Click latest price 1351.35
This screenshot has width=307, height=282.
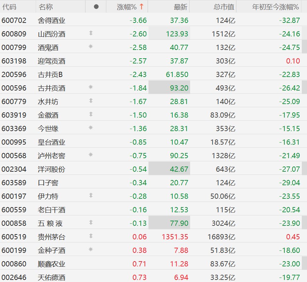click(175, 237)
